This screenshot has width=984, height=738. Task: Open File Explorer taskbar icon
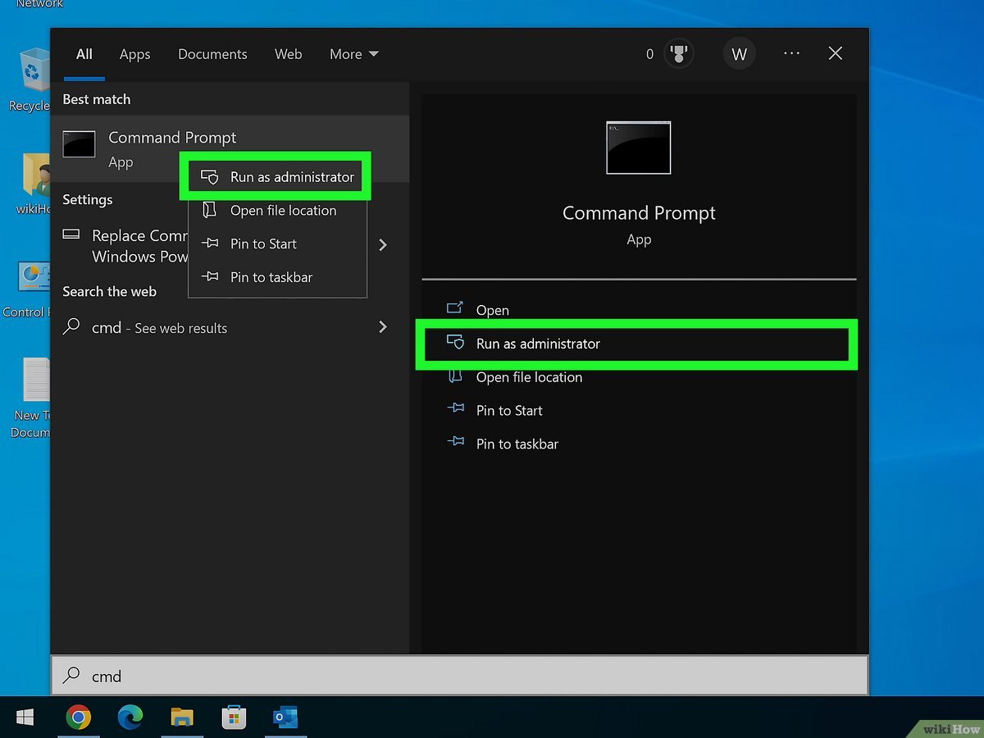pyautogui.click(x=182, y=718)
